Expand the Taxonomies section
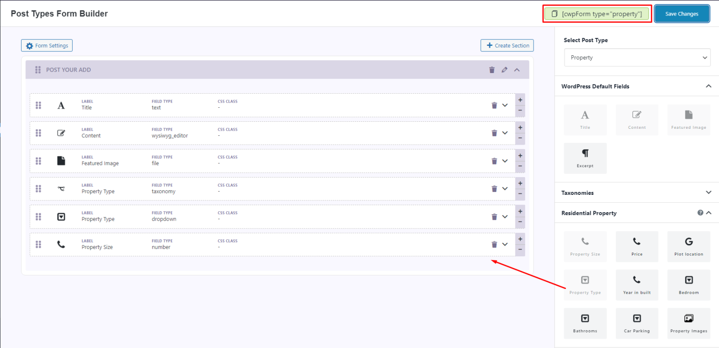 708,192
